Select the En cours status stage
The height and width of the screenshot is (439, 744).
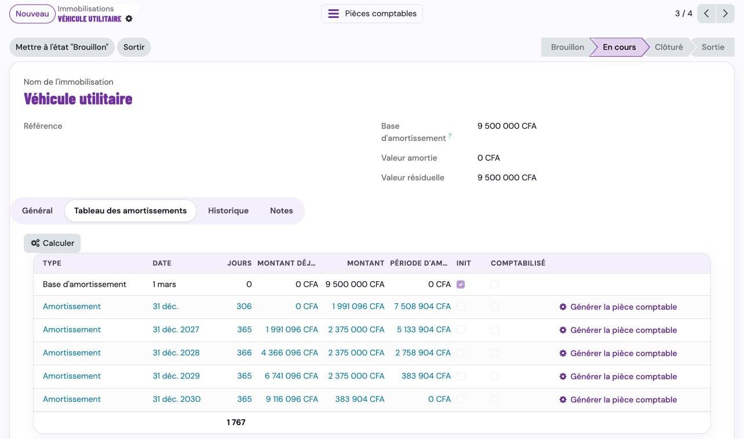(x=619, y=47)
